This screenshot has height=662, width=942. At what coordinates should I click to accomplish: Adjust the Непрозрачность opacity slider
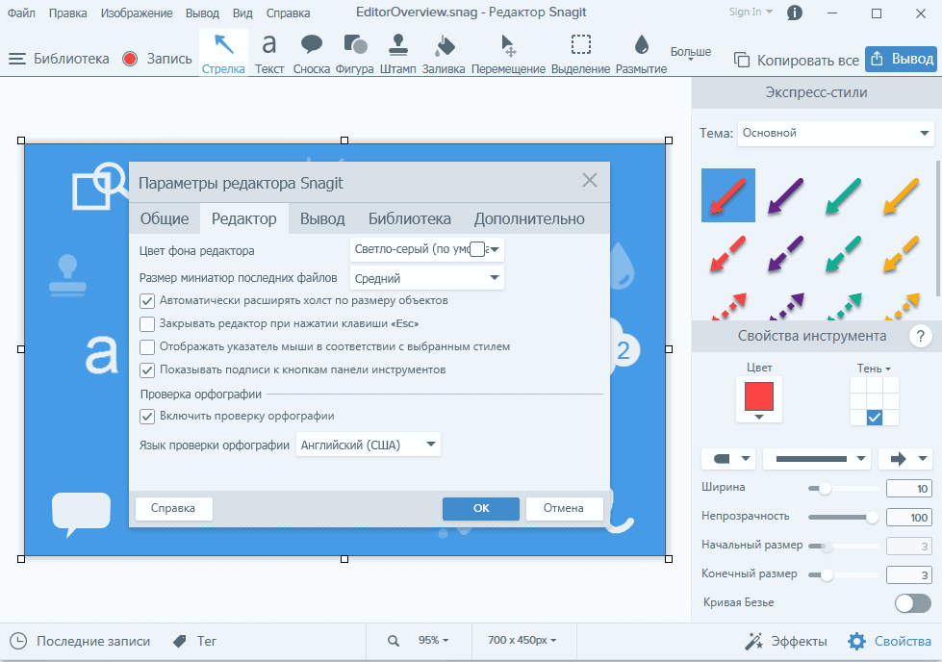tap(843, 518)
